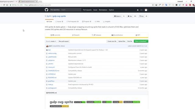This screenshot has height=109, width=195.
Task: Open the index.js file
Action: [51, 84]
